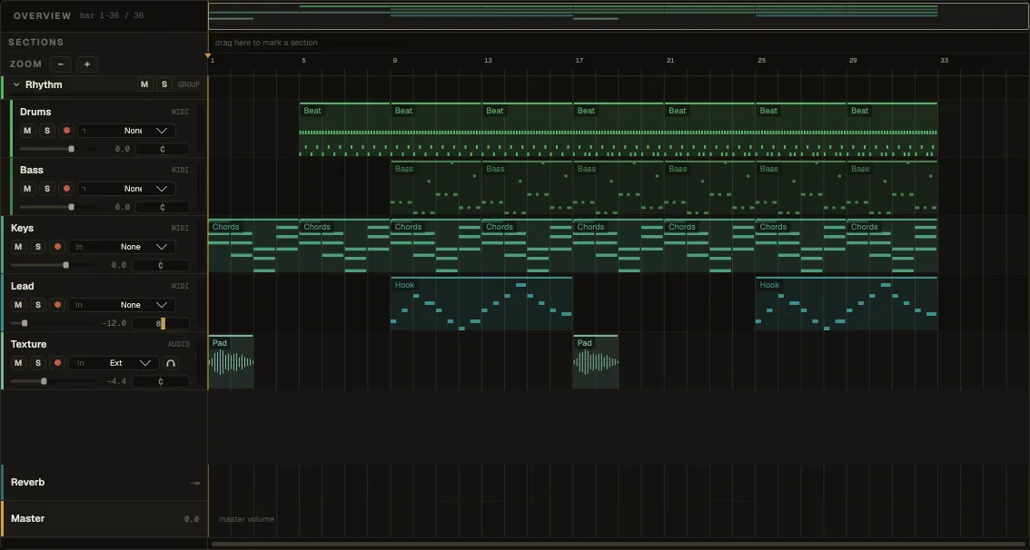
Task: Solo the Drums track
Action: [x=46, y=131]
